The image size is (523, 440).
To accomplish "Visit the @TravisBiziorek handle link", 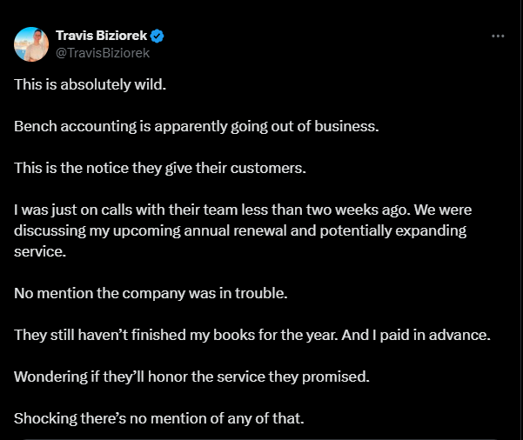I will pyautogui.click(x=103, y=53).
